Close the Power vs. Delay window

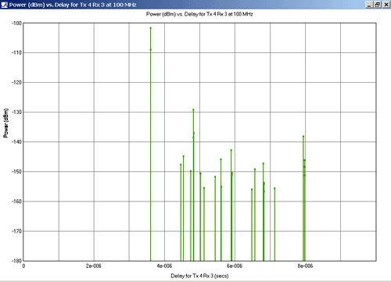pos(386,5)
